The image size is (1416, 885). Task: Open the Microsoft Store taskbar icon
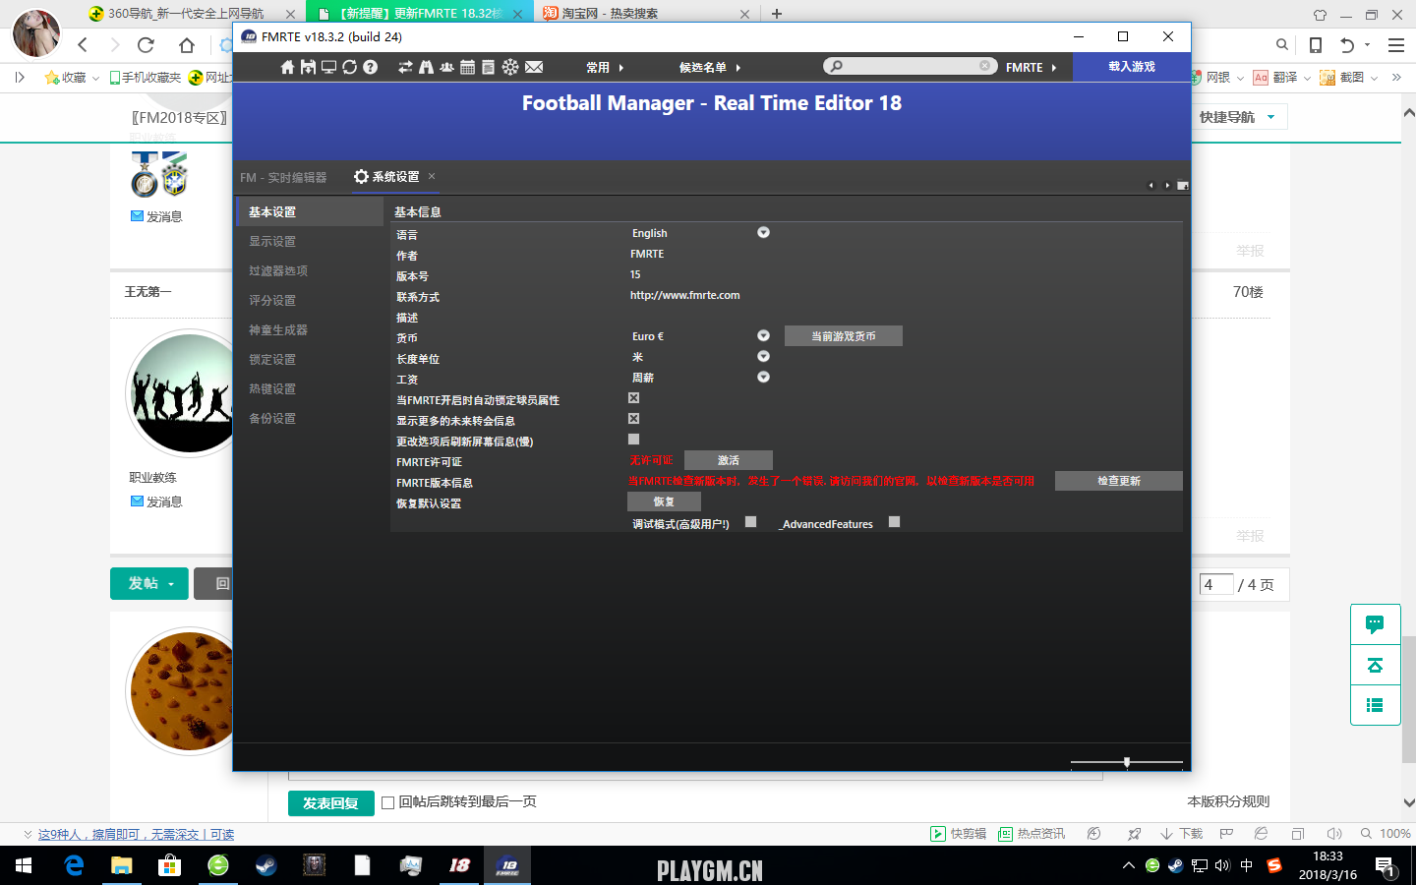tap(170, 865)
